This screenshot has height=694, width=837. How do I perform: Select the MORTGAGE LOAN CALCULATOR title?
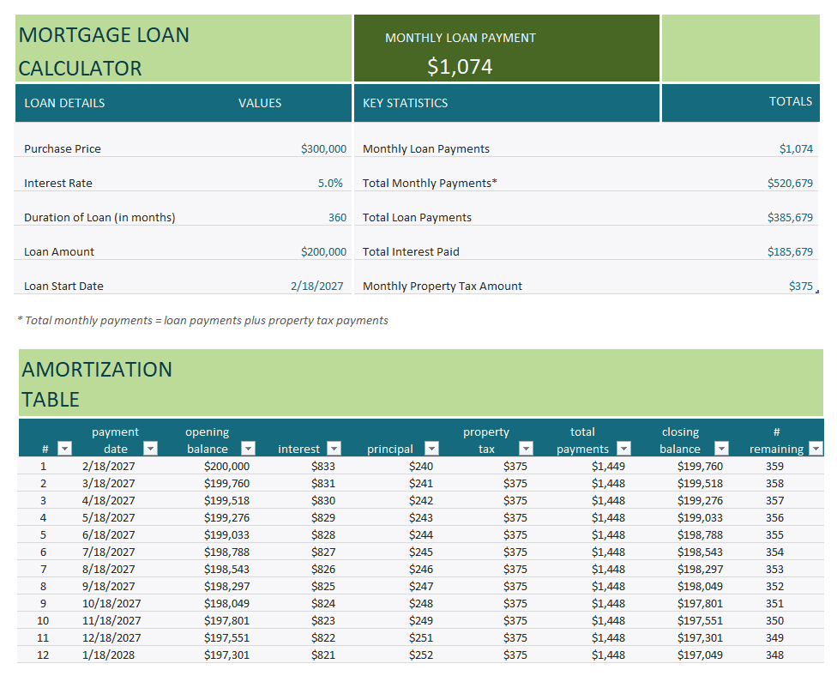[x=104, y=51]
